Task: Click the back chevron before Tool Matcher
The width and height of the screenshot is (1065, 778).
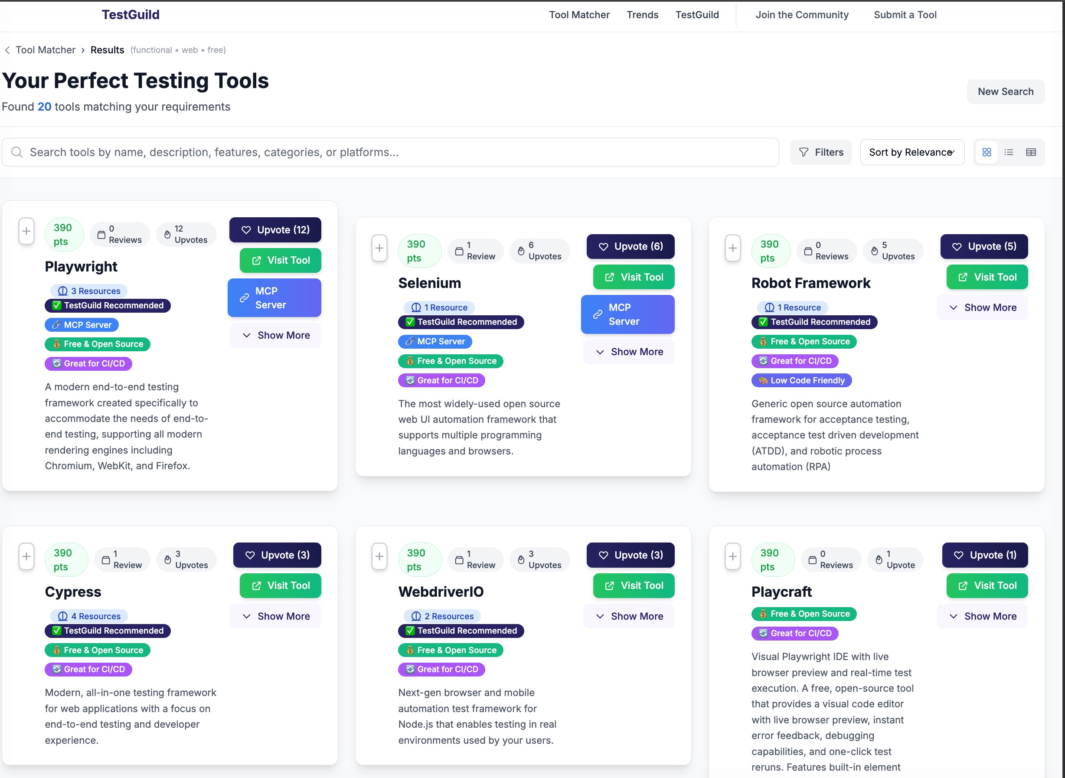Action: coord(7,50)
